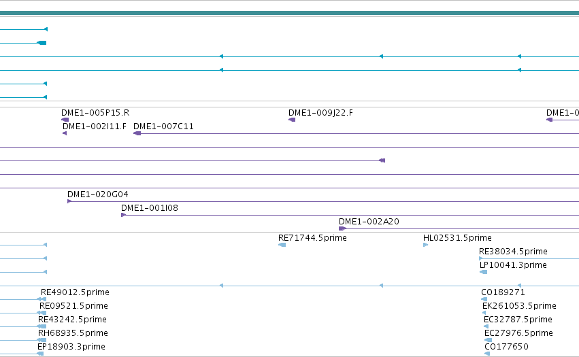Select the CO177650 label
Screen dimensions: 579x357
(506, 347)
